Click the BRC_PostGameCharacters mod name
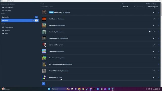The width and height of the screenshot is (162, 91). tap(57, 64)
